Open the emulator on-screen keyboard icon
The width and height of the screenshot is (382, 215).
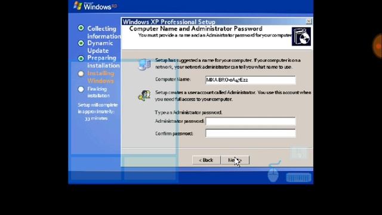pyautogui.click(x=298, y=177)
